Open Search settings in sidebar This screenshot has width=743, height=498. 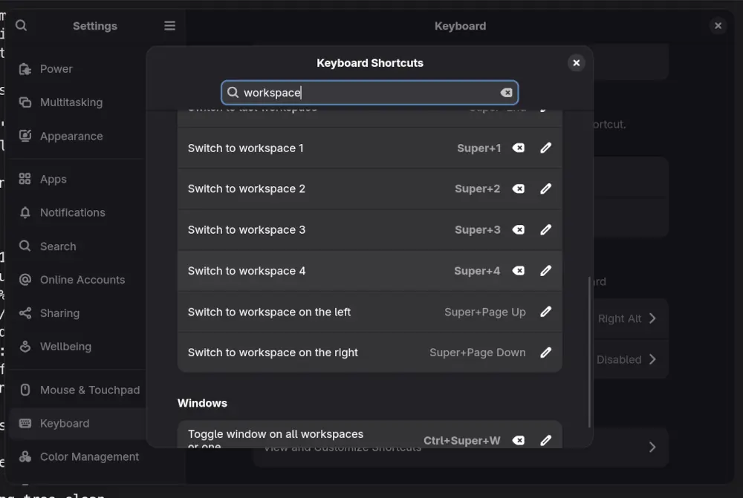coord(77,246)
